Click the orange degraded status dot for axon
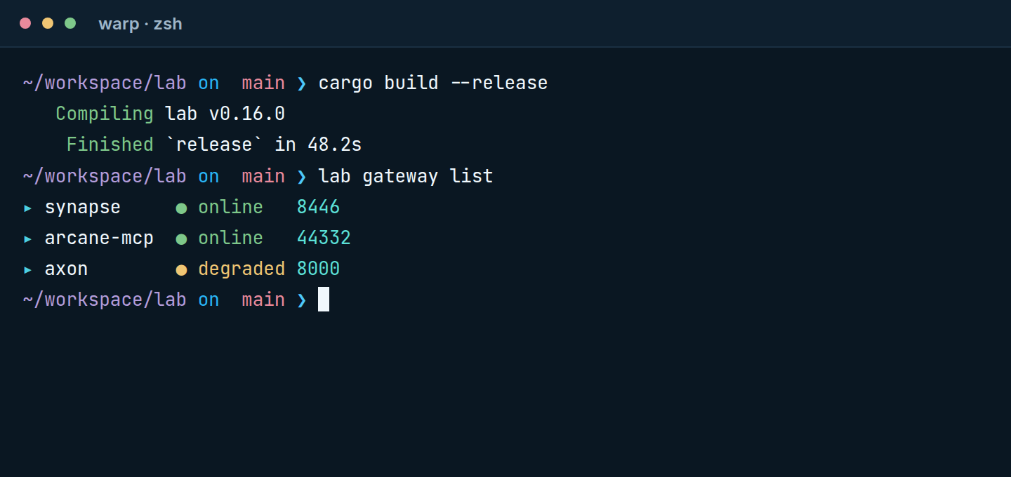 (181, 270)
